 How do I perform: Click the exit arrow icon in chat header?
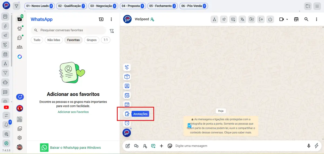(x=261, y=19)
